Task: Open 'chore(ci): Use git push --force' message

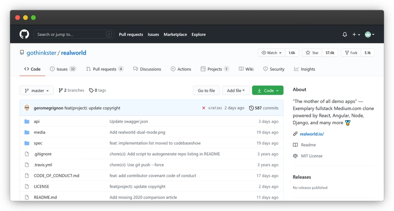Action: coord(136,165)
